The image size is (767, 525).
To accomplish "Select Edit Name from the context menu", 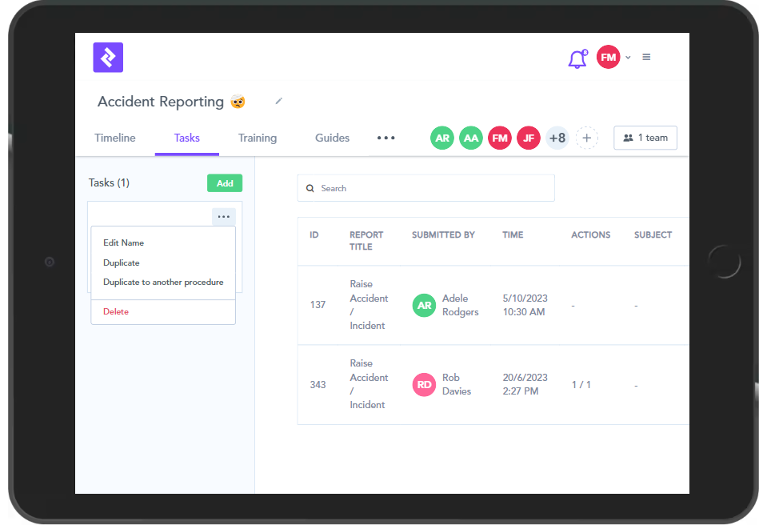I will click(124, 242).
